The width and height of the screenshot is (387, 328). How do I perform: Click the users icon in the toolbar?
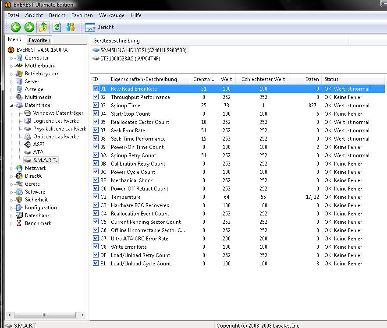(70, 27)
